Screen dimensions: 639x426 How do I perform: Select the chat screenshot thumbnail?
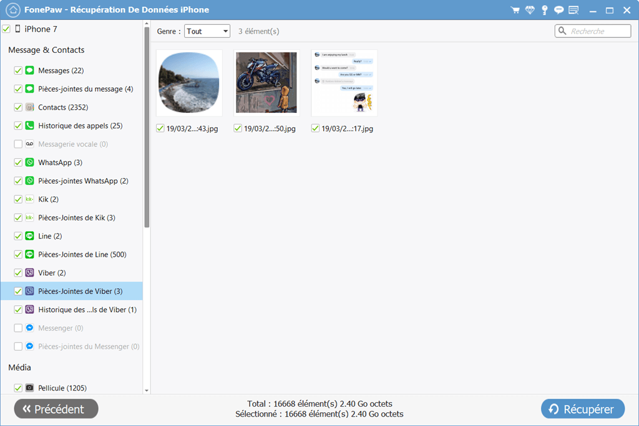(344, 83)
